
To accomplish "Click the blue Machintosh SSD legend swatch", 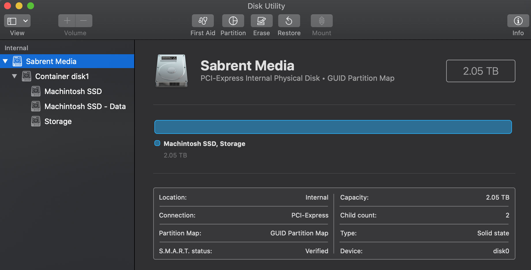I will [x=157, y=143].
